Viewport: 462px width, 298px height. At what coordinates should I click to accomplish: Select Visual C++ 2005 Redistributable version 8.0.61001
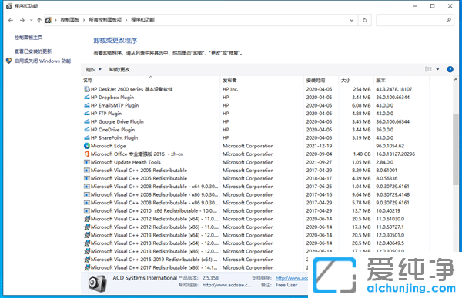(255, 171)
